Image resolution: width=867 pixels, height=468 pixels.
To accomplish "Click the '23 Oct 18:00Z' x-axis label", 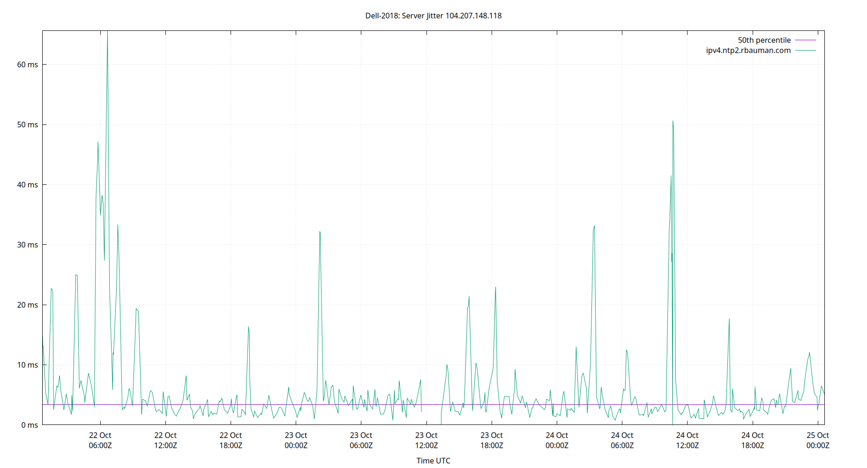I will 492,440.
